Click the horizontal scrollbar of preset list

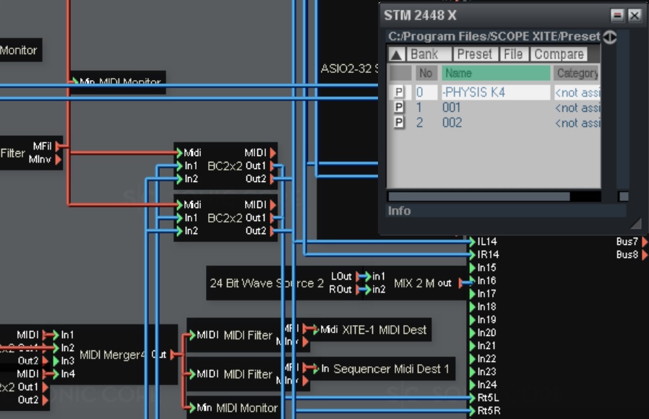point(479,196)
